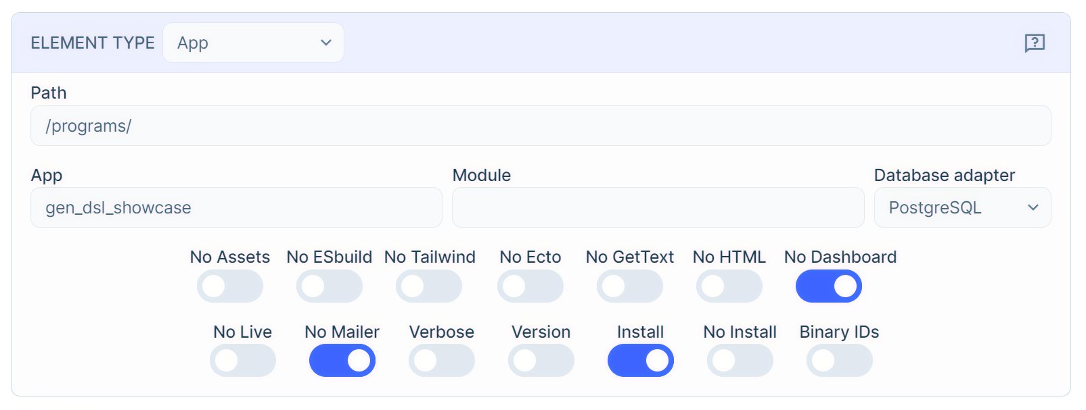Turn on the No ESbuild switch

click(330, 286)
